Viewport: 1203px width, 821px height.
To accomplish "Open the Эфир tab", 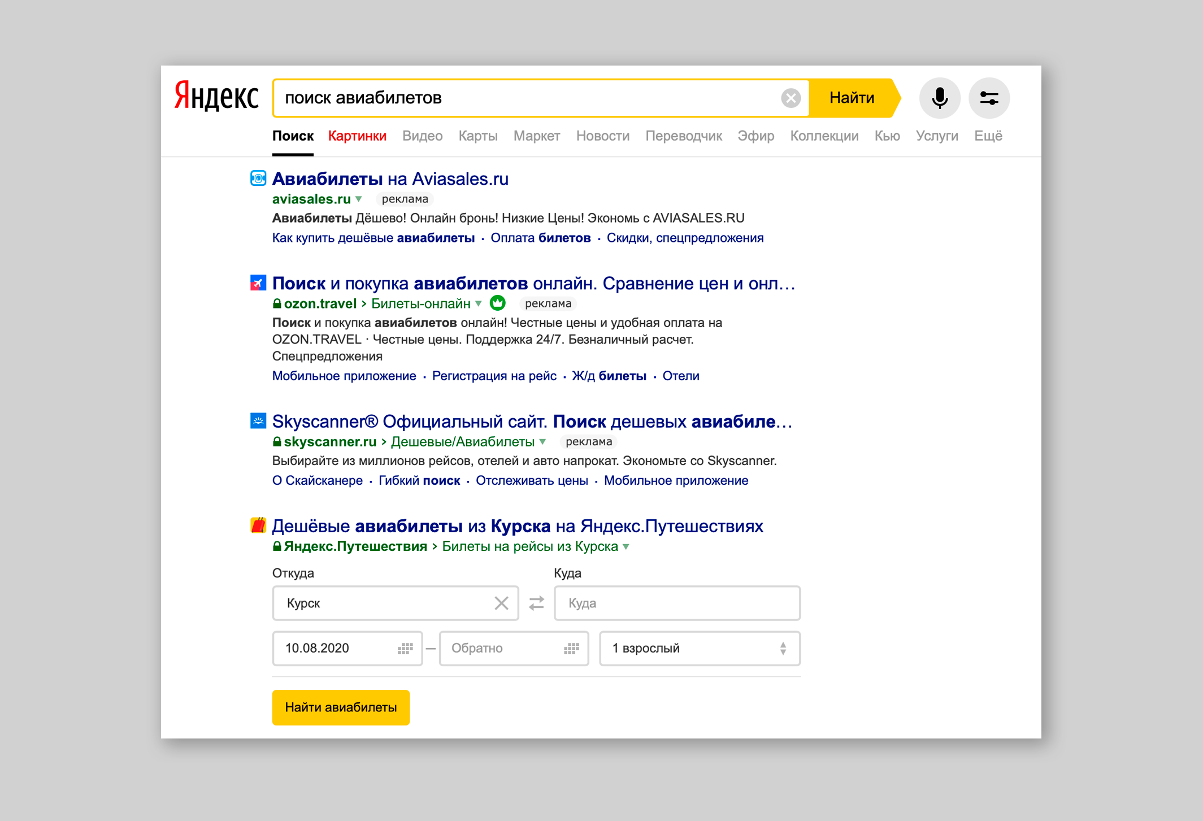I will (756, 136).
